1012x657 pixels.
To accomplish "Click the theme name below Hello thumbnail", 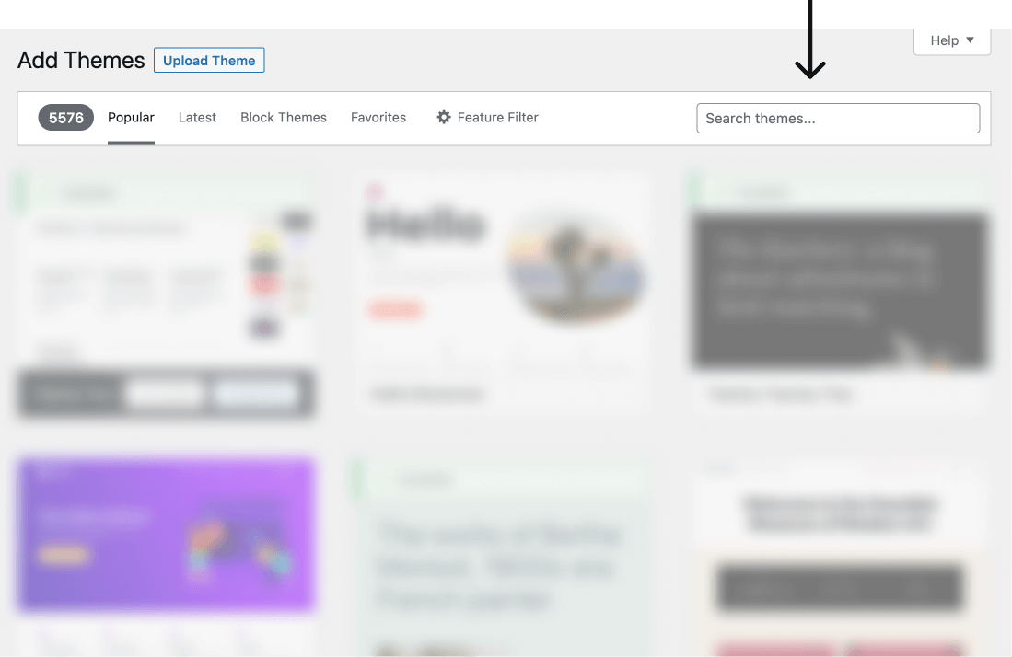I will [427, 394].
